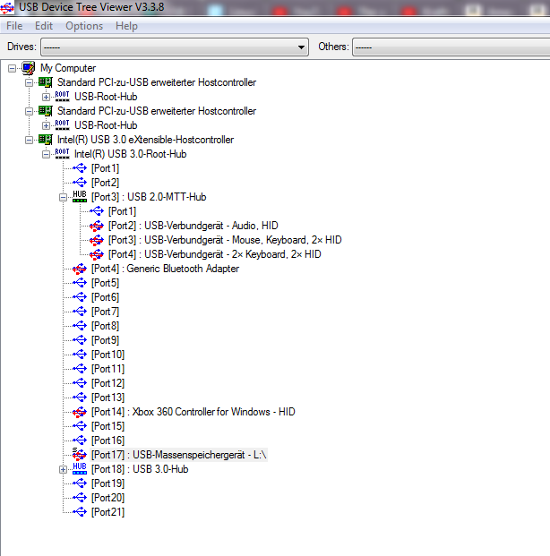Collapse the My Computer tree node
Screen dimensions: 550x556
coord(12,68)
